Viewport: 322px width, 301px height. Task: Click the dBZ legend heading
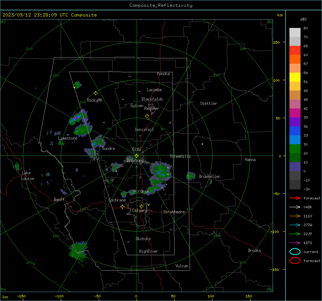pyautogui.click(x=303, y=19)
